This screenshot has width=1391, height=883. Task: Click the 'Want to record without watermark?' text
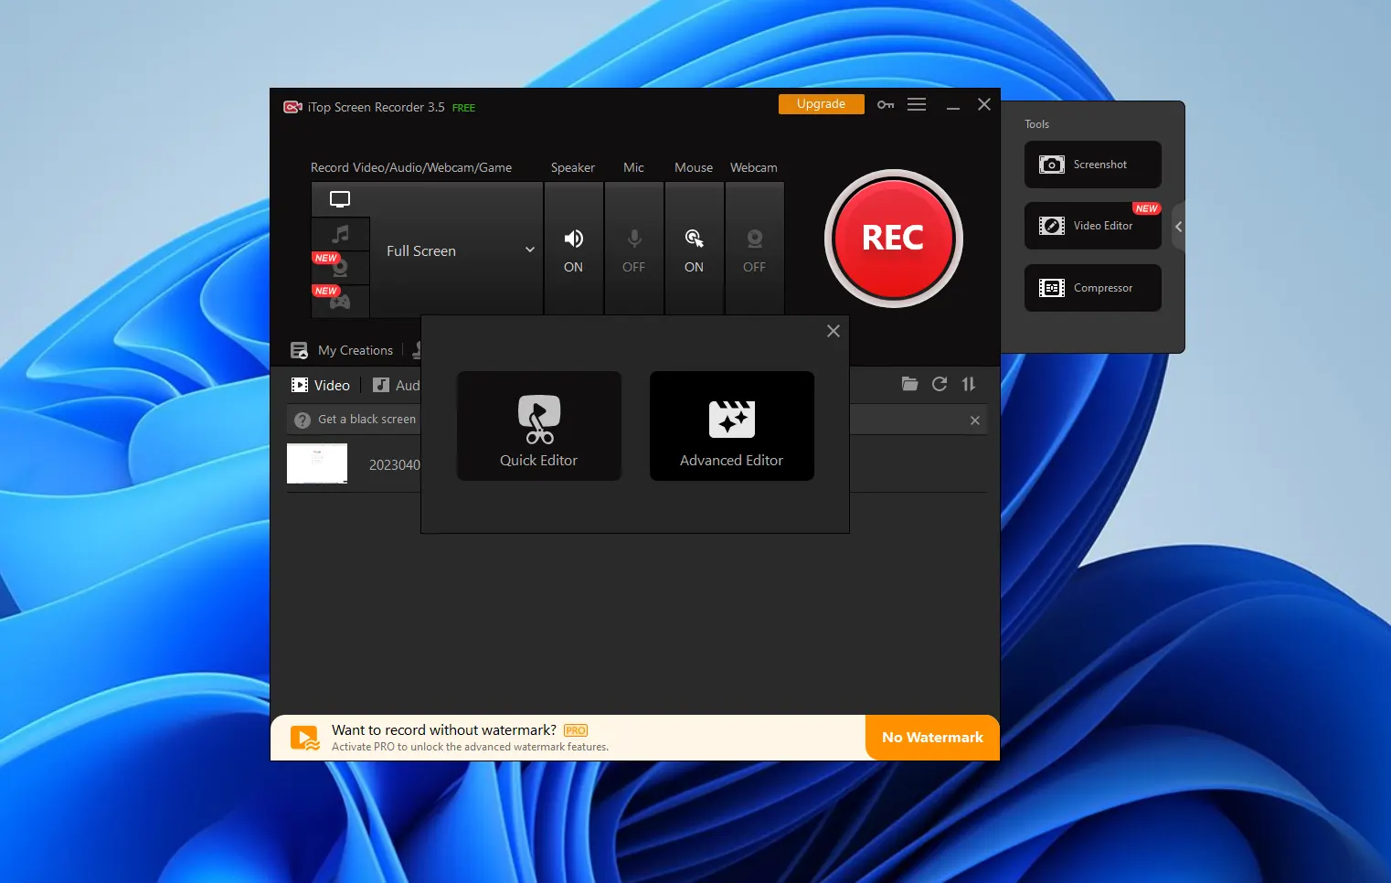[x=444, y=729]
